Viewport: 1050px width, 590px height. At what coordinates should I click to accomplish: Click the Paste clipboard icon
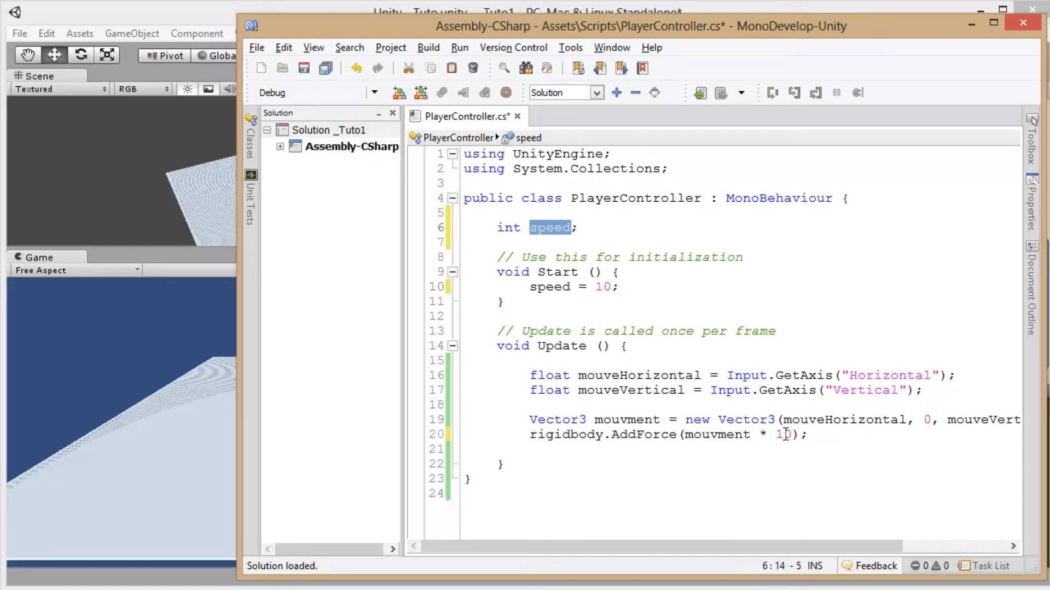451,68
